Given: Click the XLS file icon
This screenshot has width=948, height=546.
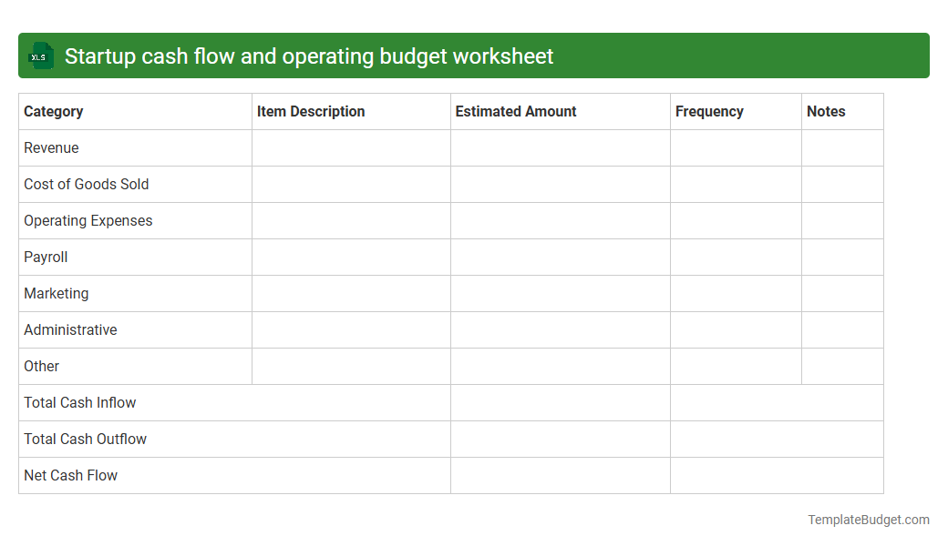Looking at the screenshot, I should point(40,56).
